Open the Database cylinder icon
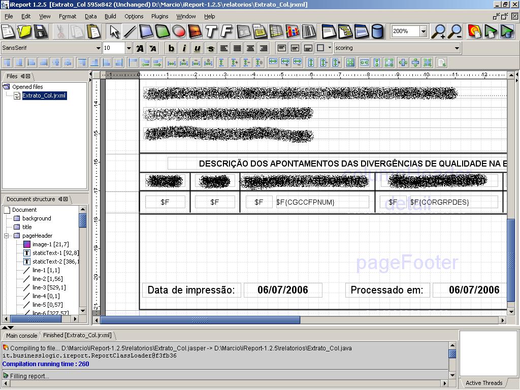The height and width of the screenshot is (390, 520). pyautogui.click(x=377, y=31)
